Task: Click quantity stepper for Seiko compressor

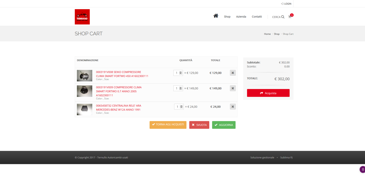Action: coord(181,73)
